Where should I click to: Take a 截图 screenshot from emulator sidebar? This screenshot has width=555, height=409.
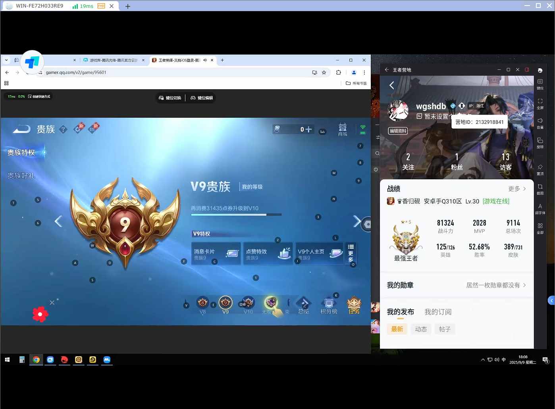(x=540, y=189)
